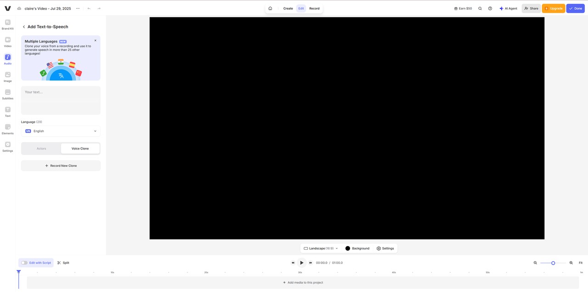Open Landscape (16:9) aspect ratio dropdown

click(321, 248)
